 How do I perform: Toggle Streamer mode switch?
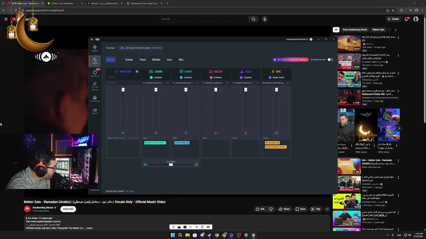click(x=330, y=59)
